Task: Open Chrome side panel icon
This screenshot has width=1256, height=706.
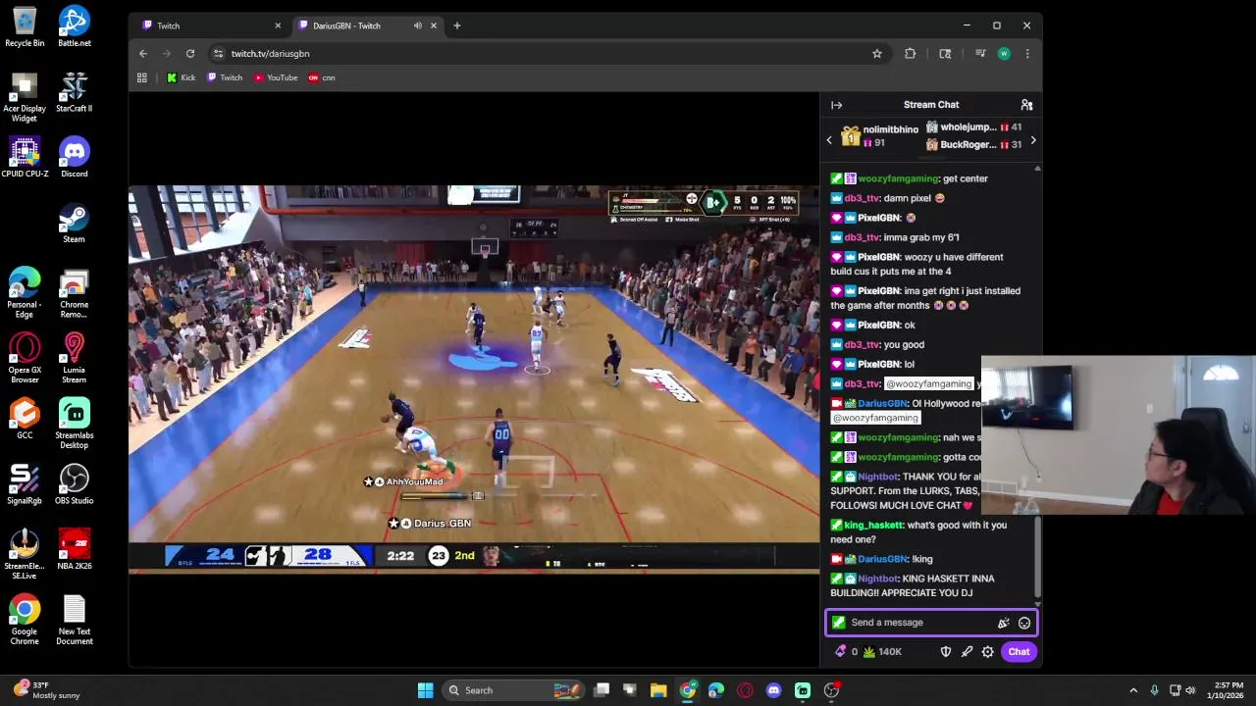Action: point(945,53)
